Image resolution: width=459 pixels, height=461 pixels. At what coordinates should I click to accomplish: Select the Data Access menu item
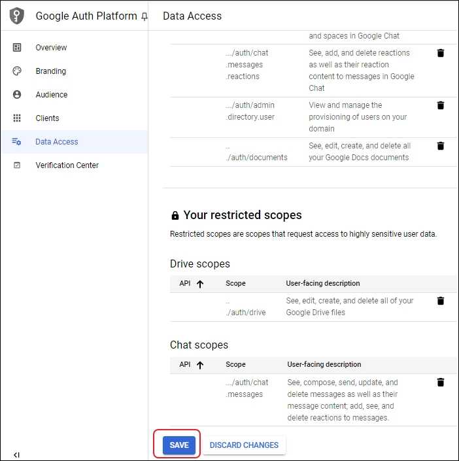click(75, 142)
